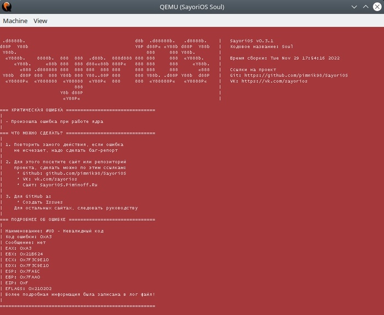Click the line 'не исчезает, надо сделать баг-репорт'
The width and height of the screenshot is (384, 315).
tap(66, 150)
